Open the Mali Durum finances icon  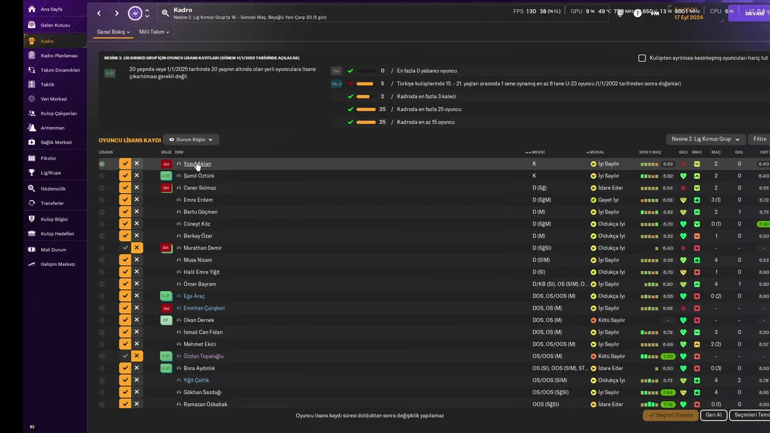coord(31,249)
